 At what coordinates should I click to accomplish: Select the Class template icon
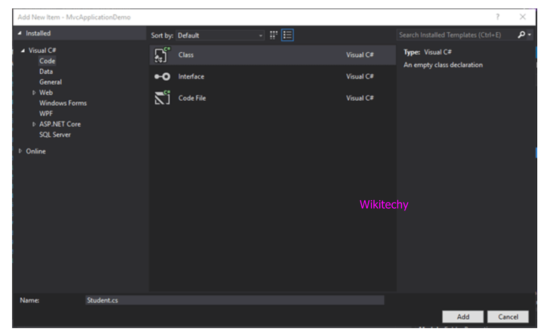tap(162, 55)
